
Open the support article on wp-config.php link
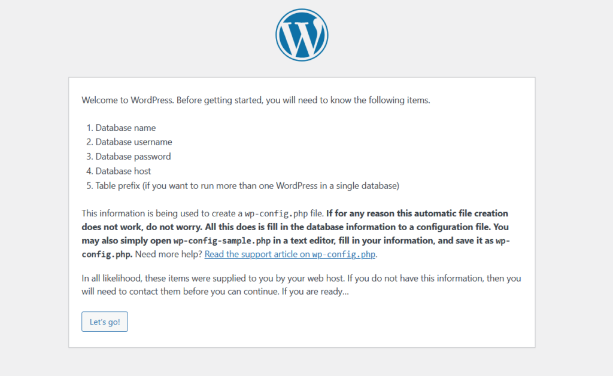click(x=290, y=254)
